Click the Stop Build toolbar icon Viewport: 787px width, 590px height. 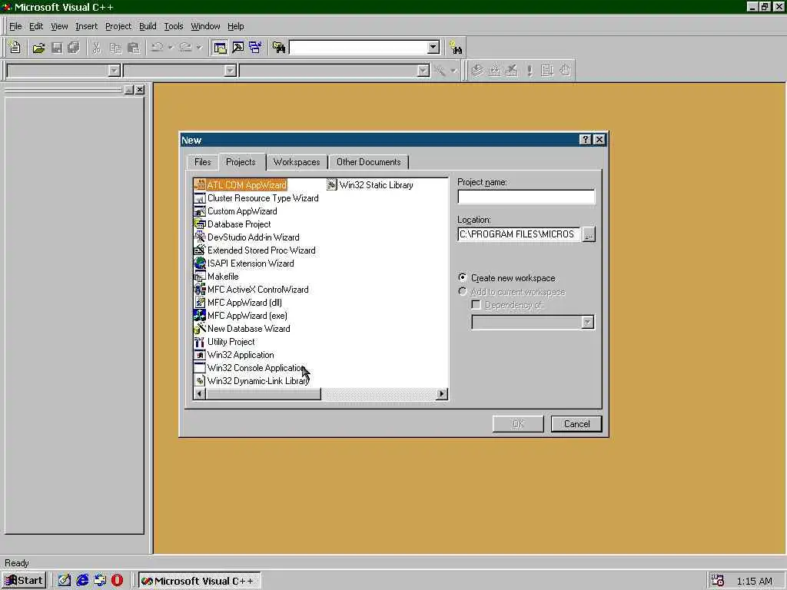(512, 70)
